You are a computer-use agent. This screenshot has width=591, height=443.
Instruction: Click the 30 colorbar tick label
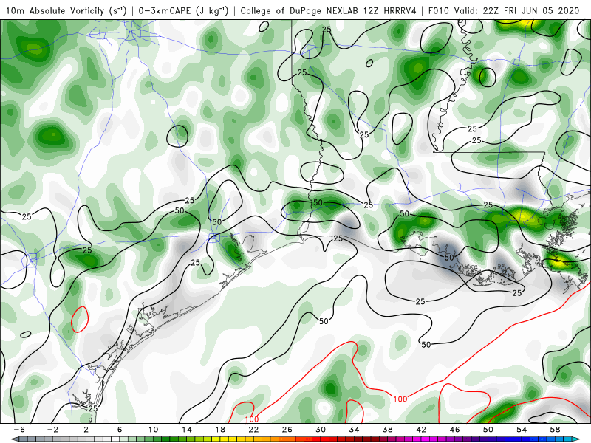(x=321, y=430)
